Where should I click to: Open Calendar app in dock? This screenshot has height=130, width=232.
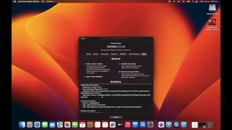coord(83,125)
